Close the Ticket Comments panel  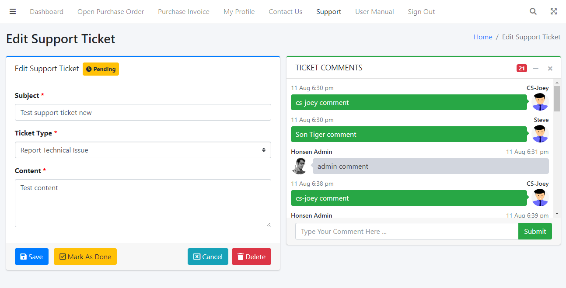550,68
